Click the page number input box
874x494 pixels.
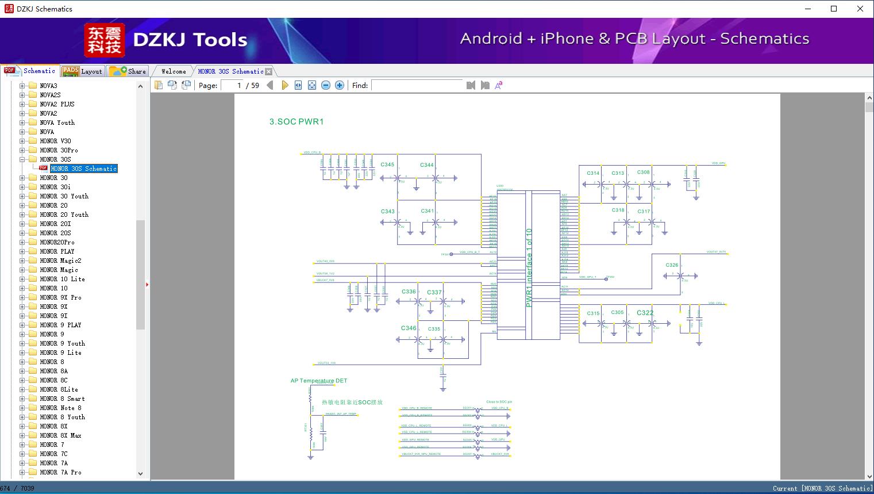[x=232, y=85]
